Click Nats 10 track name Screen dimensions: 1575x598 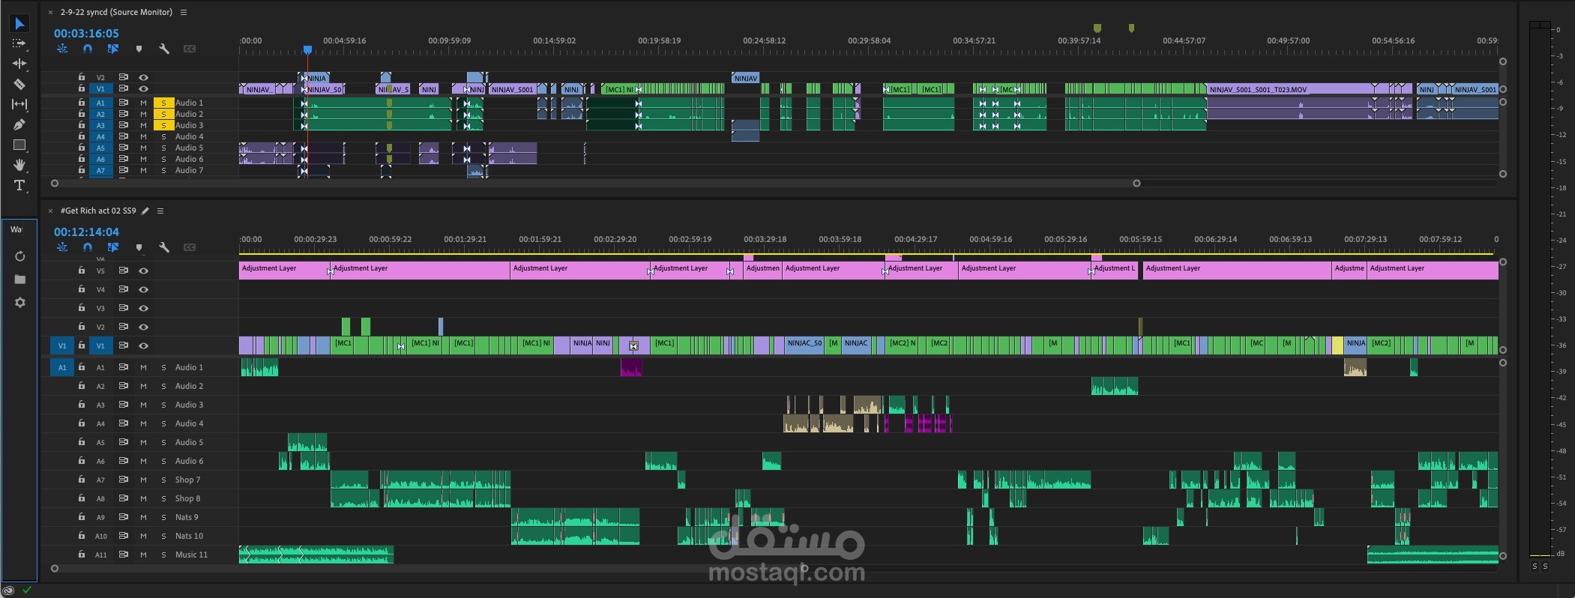pyautogui.click(x=189, y=536)
